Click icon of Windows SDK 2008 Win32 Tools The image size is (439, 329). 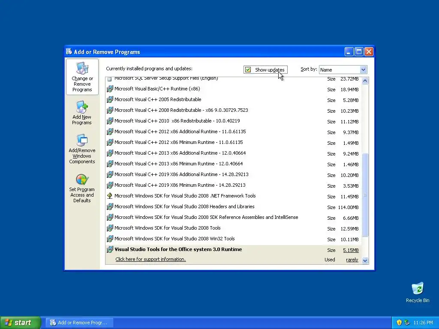coord(110,239)
